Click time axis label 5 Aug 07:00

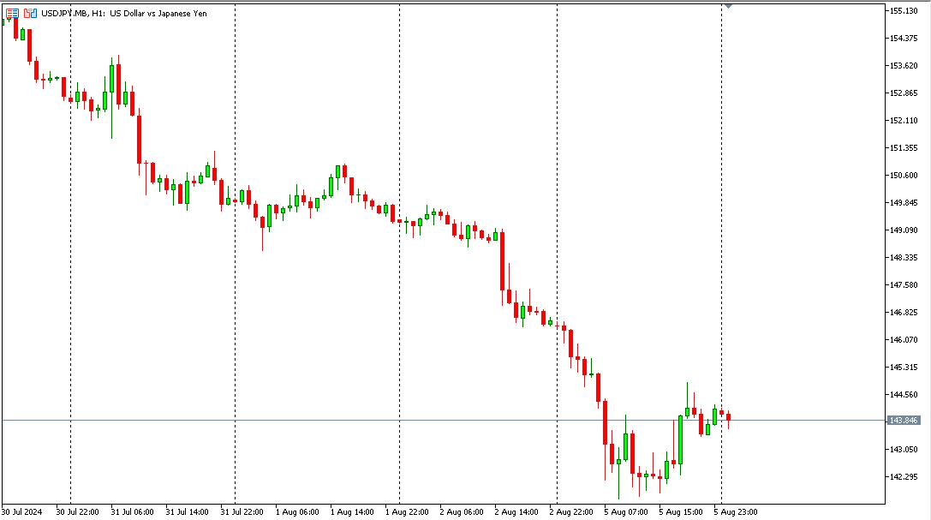tap(626, 511)
